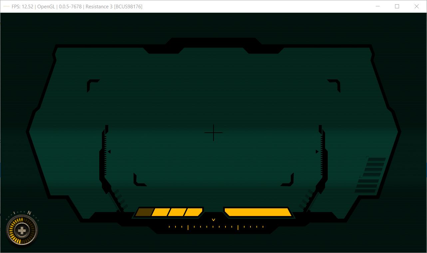Click the compass heading tick ruler at the bottom
Image resolution: width=427 pixels, height=253 pixels.
point(216,227)
